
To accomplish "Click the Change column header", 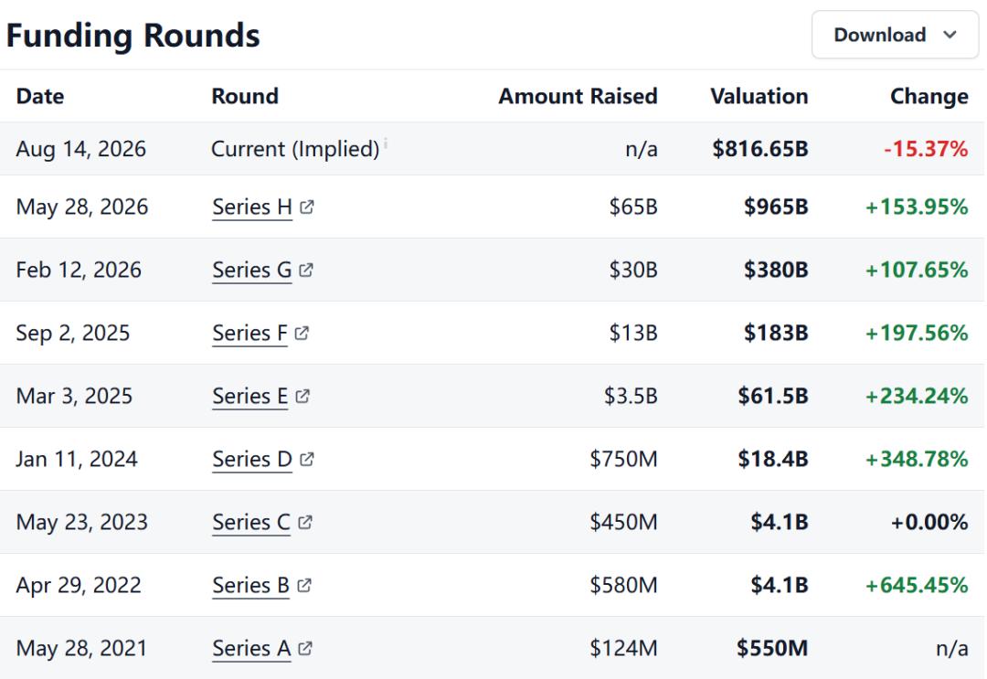I will tap(929, 96).
